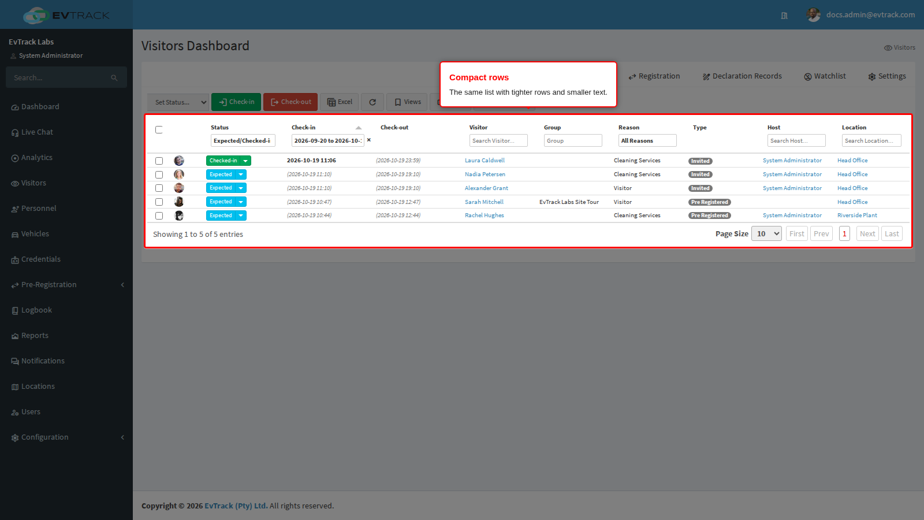Viewport: 924px width, 520px height.
Task: Clear the Check-in date filter with the x
Action: (x=369, y=140)
